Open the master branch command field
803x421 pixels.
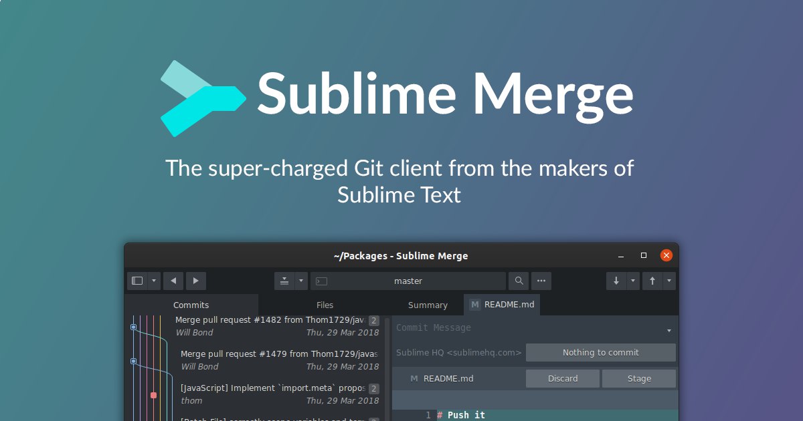(x=408, y=281)
